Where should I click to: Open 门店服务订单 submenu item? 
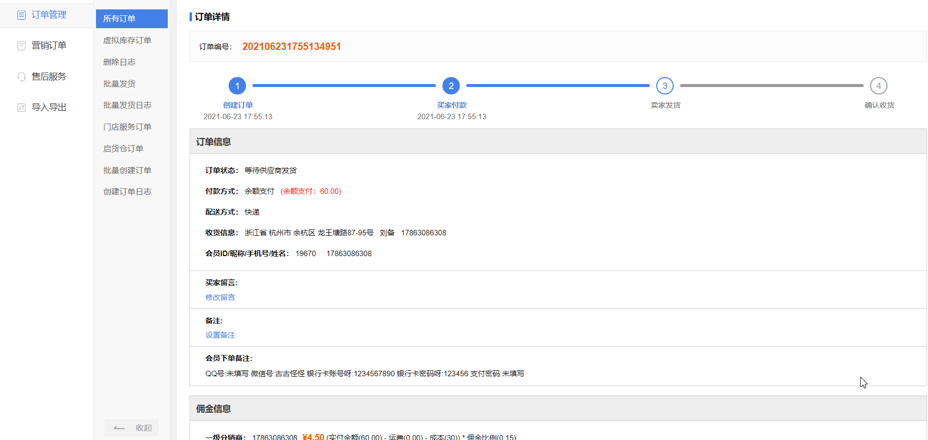click(x=127, y=127)
